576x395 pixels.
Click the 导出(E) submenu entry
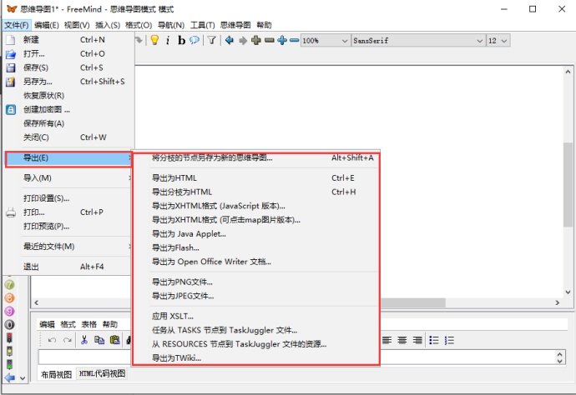pos(68,158)
